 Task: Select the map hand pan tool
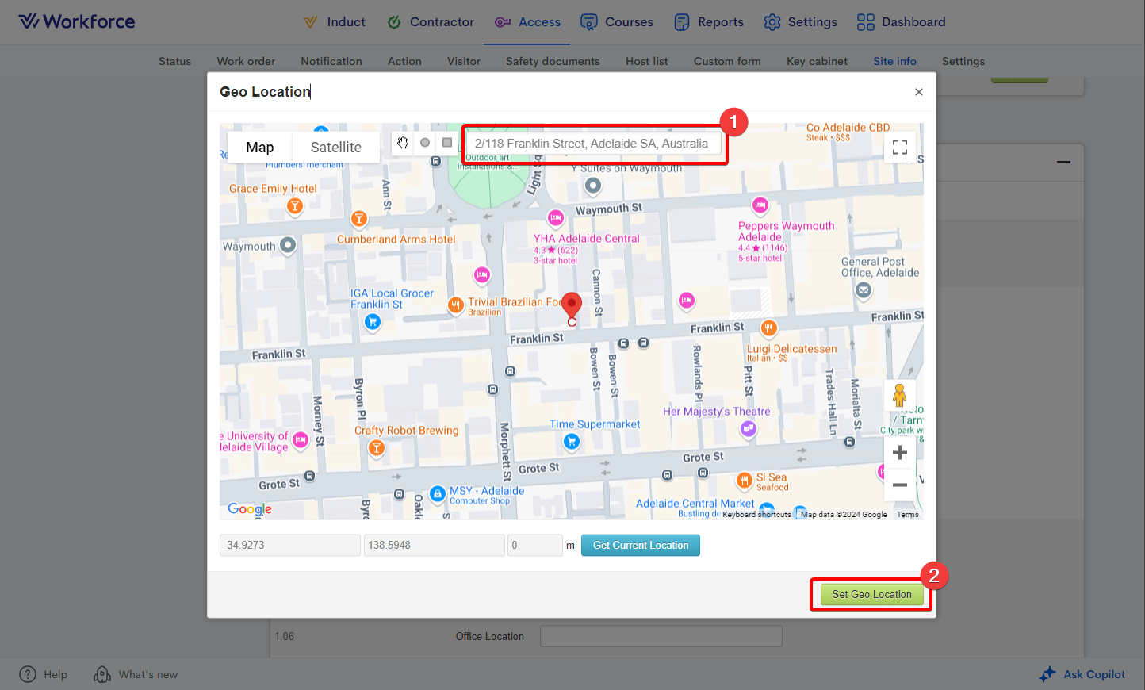pos(403,143)
